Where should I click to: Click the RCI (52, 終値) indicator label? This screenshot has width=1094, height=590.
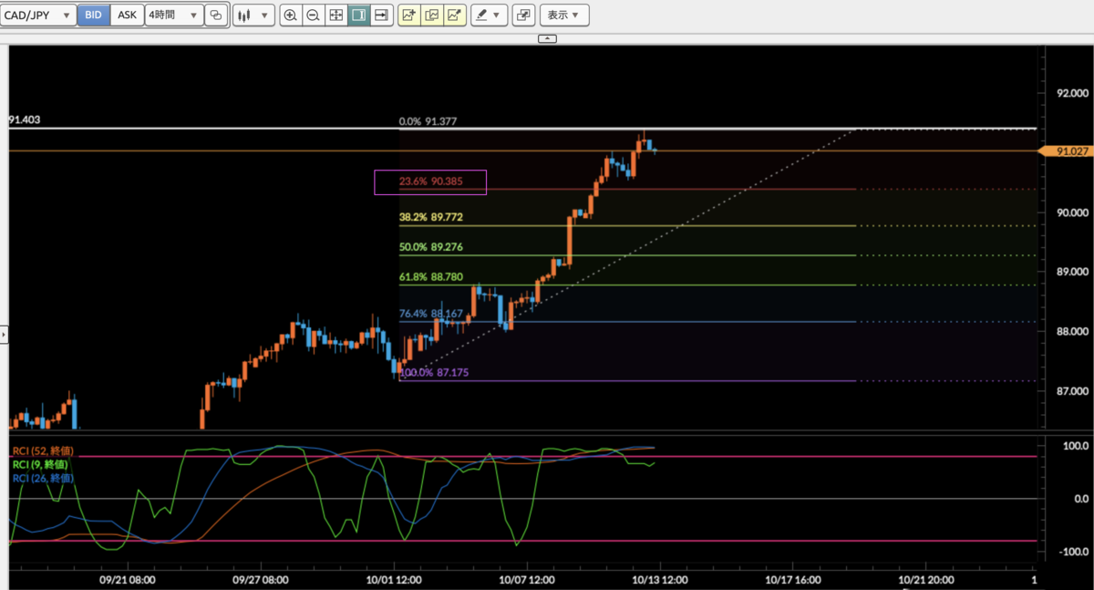[43, 451]
